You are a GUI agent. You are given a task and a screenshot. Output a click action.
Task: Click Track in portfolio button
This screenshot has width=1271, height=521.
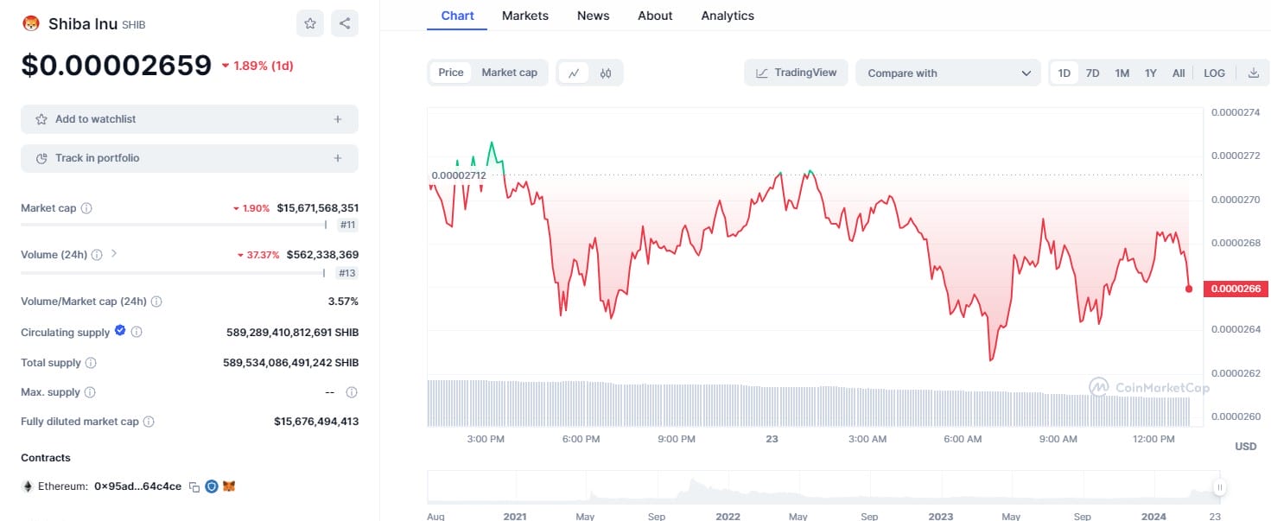click(189, 158)
